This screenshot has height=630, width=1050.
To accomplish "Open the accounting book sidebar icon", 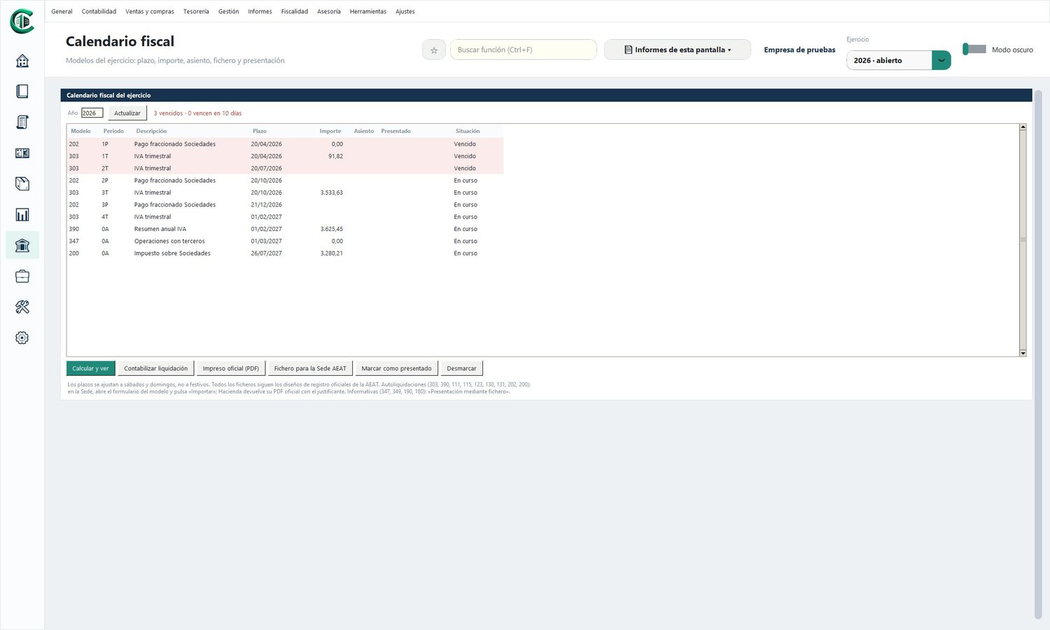I will click(22, 92).
